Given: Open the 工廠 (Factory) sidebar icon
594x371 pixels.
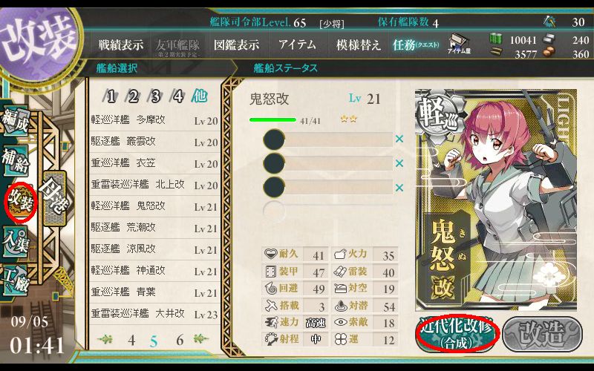Looking at the screenshot, I should point(16,282).
